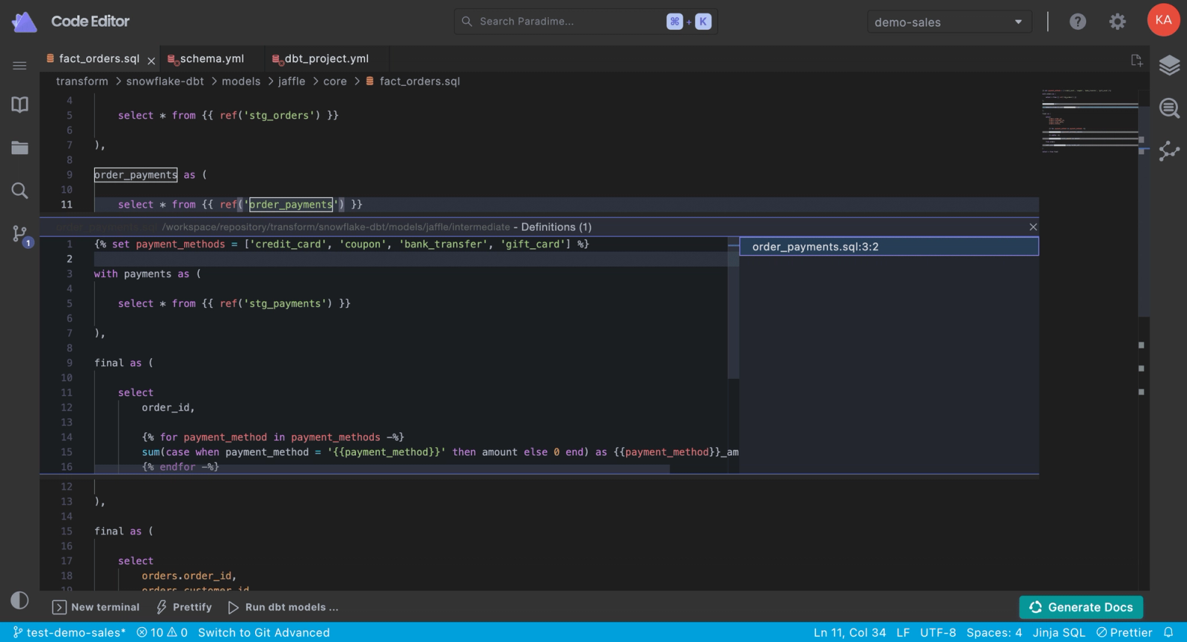Change the Spaces: 4 indentation
Viewport: 1187px width, 642px height.
(994, 632)
